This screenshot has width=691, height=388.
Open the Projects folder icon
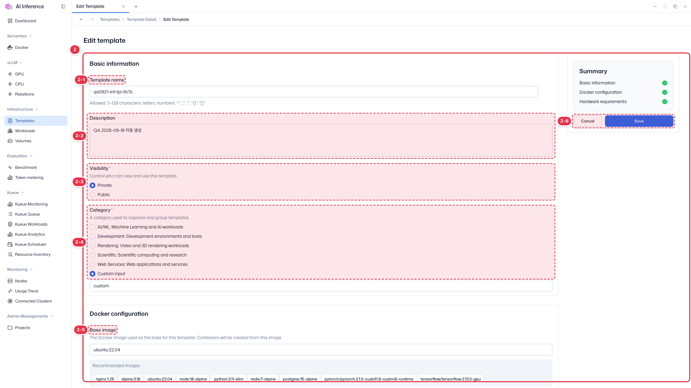click(10, 328)
